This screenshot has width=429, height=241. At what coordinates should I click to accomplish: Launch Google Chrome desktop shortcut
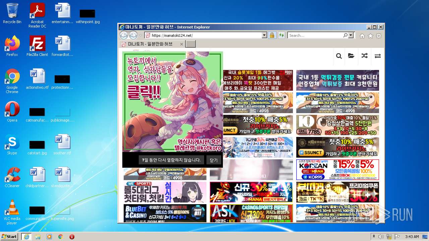[12, 81]
